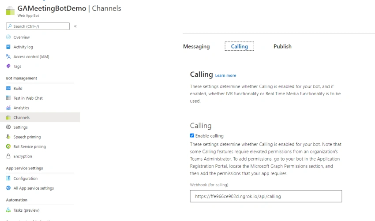Open All App service settings

[34, 188]
